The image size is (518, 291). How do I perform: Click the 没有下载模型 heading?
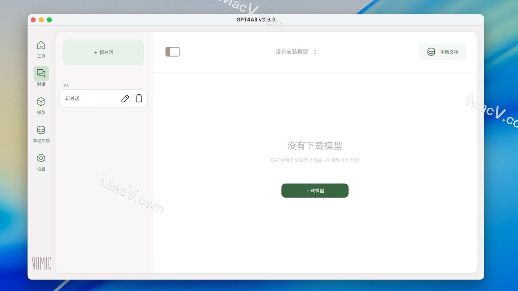315,145
